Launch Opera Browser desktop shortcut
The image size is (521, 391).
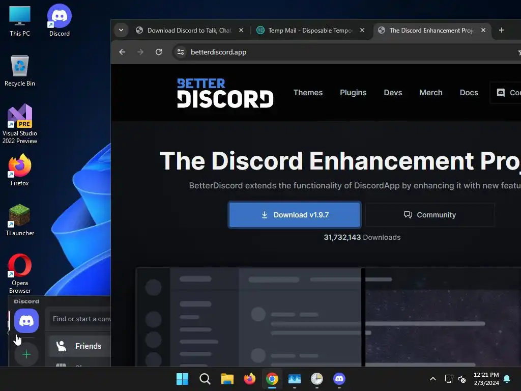click(20, 274)
